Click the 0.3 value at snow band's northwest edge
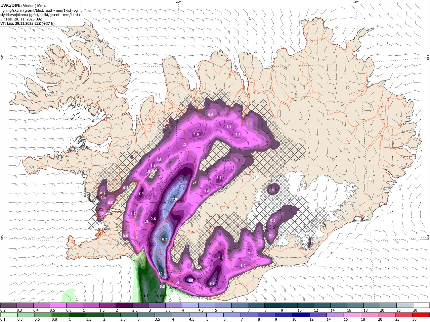430x322 pixels. coord(168,128)
